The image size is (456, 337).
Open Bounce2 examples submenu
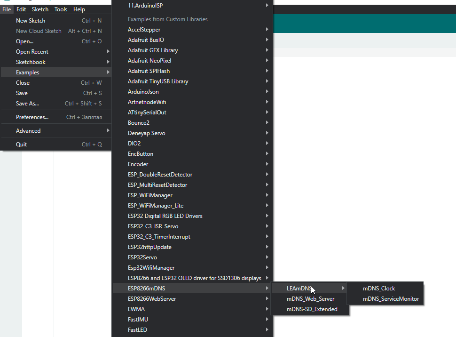point(192,123)
